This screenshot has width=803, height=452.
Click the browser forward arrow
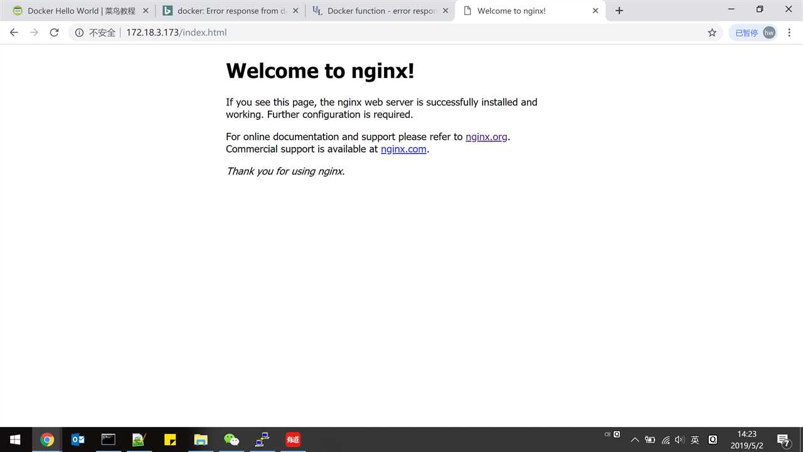pos(34,33)
